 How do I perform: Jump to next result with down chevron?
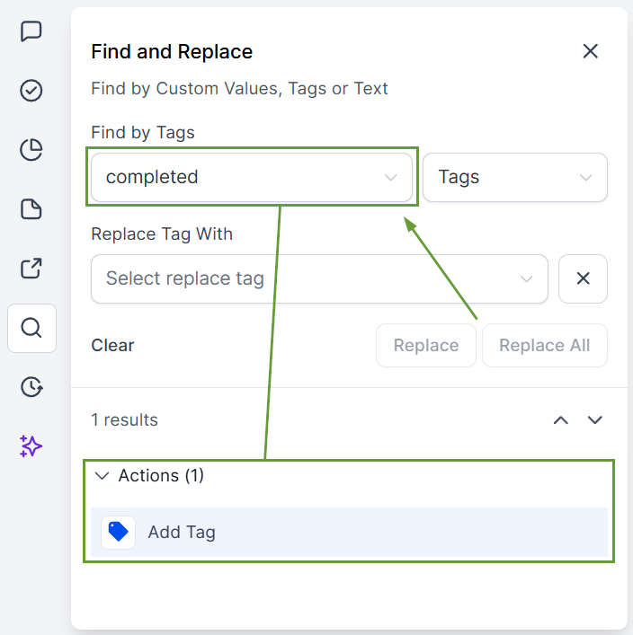[x=594, y=419]
